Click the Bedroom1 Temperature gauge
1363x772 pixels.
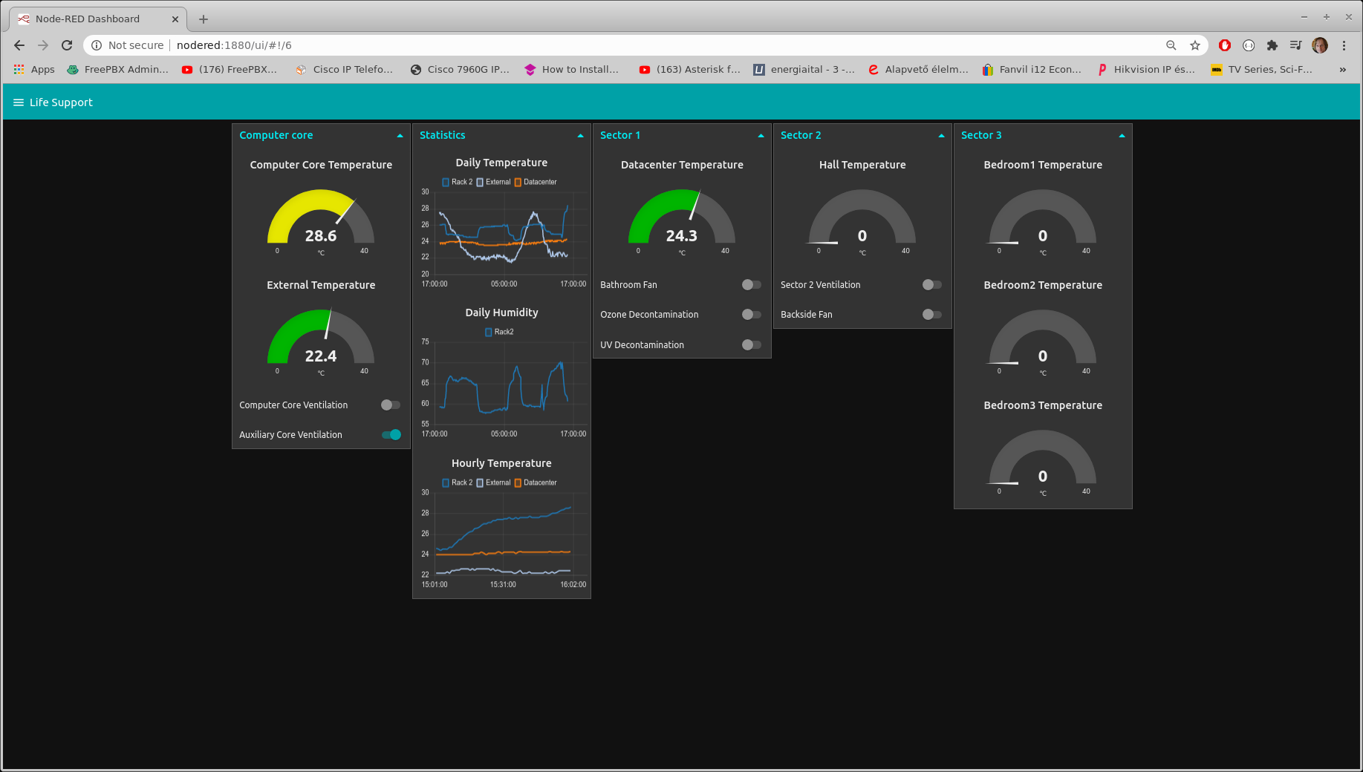(1043, 221)
